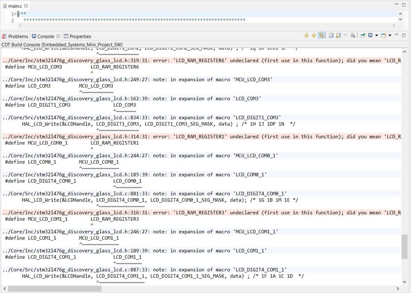Clear the build console output
Viewport: 411px width, 293px height.
click(x=353, y=35)
